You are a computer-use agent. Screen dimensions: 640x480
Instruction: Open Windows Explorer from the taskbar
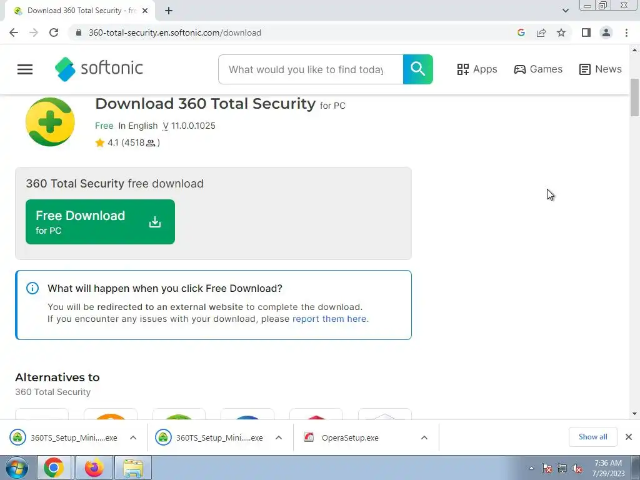tap(133, 467)
